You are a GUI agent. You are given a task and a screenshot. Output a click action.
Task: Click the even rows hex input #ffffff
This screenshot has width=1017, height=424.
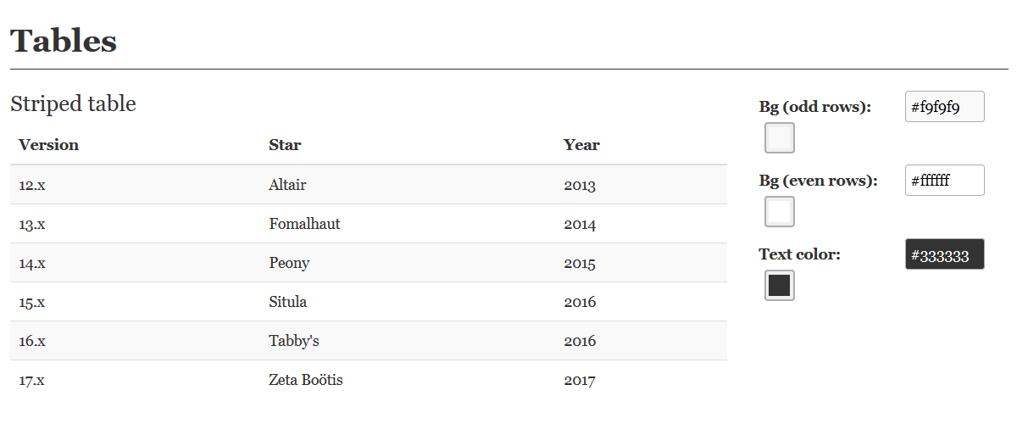(x=945, y=181)
